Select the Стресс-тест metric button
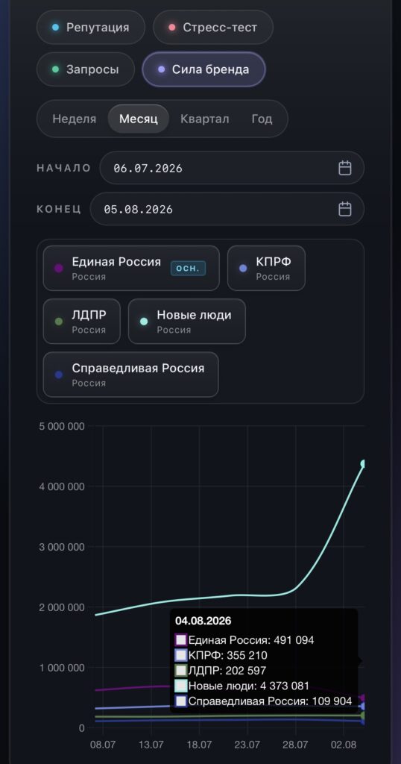 pyautogui.click(x=213, y=28)
